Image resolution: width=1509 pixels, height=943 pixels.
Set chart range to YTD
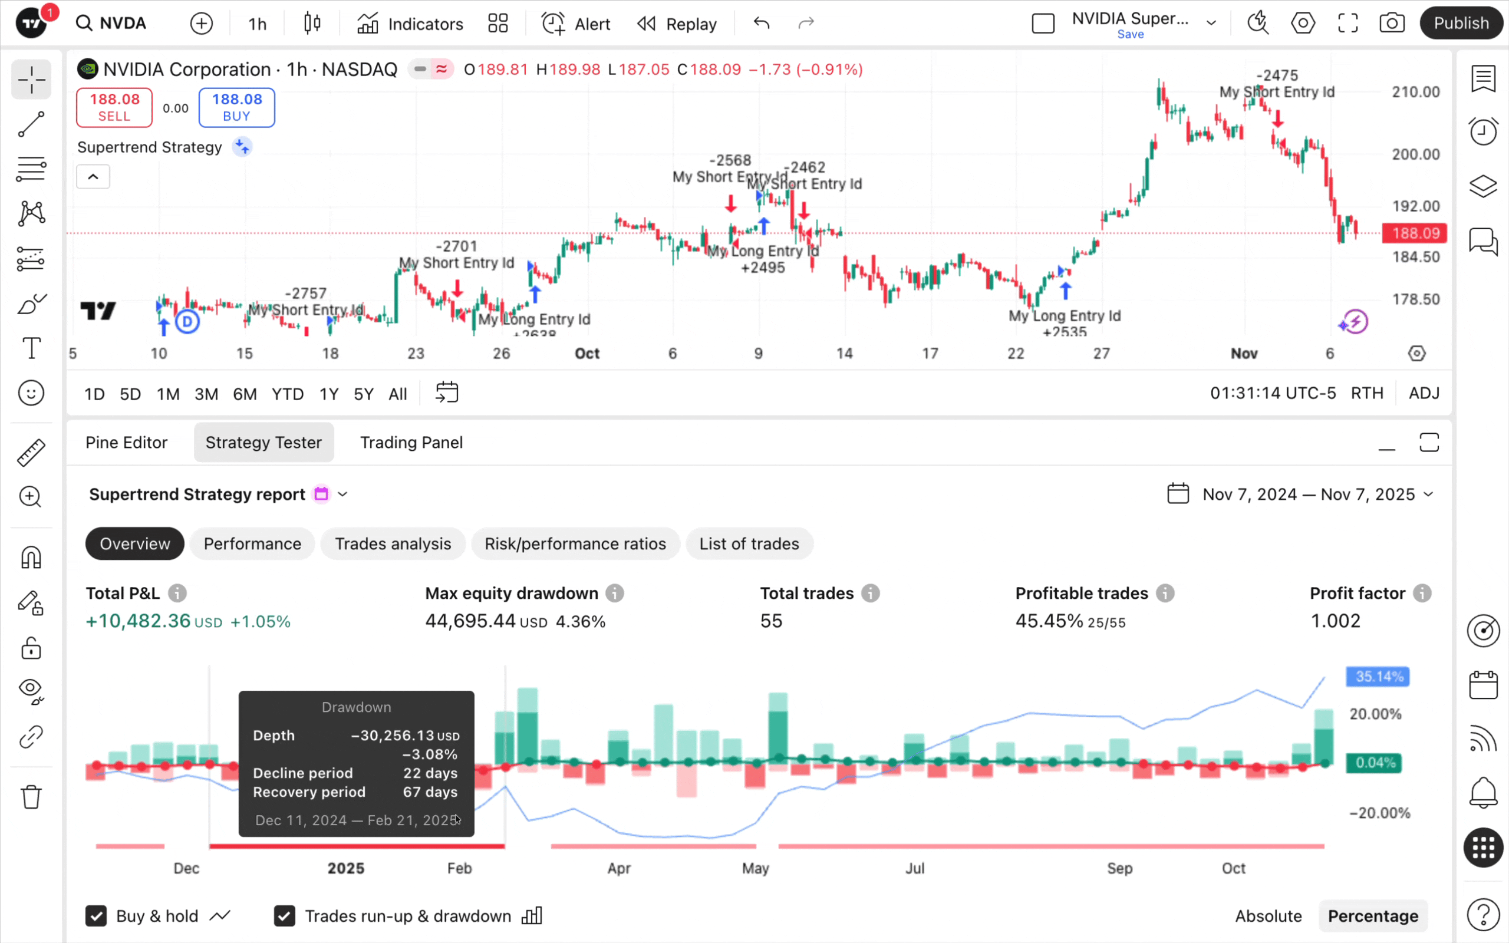(288, 394)
